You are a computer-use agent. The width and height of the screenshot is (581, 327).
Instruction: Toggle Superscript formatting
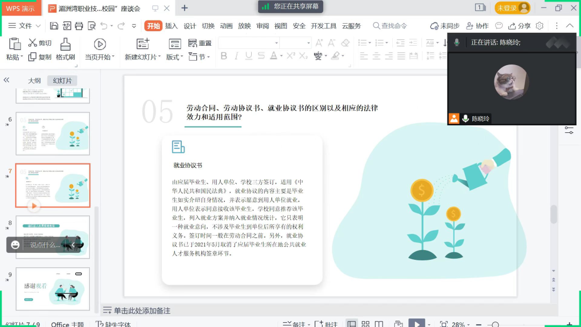[291, 56]
